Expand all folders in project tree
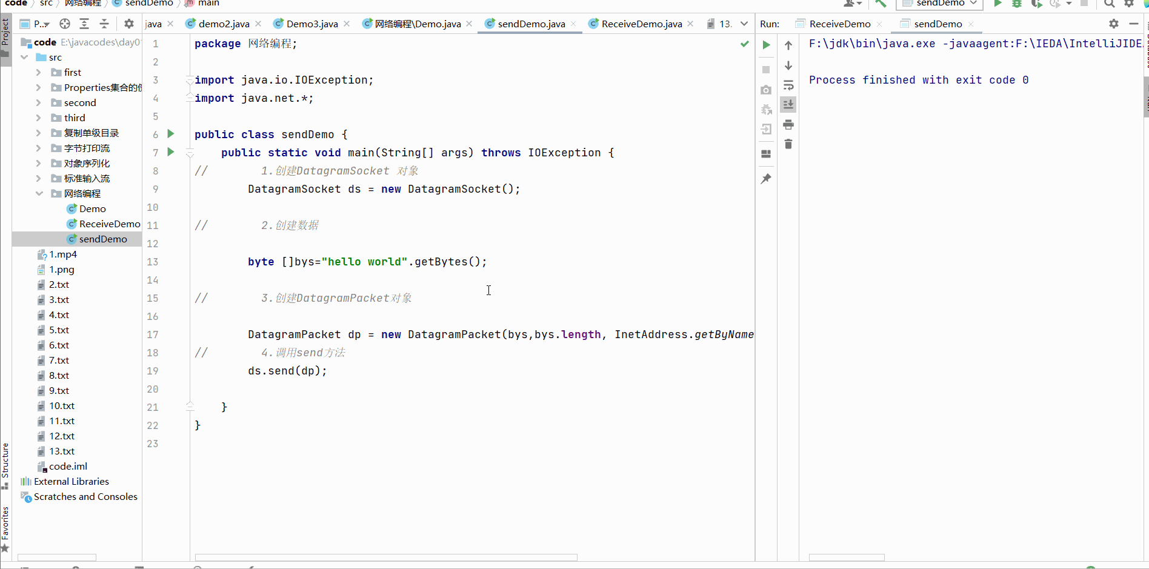 click(x=84, y=24)
